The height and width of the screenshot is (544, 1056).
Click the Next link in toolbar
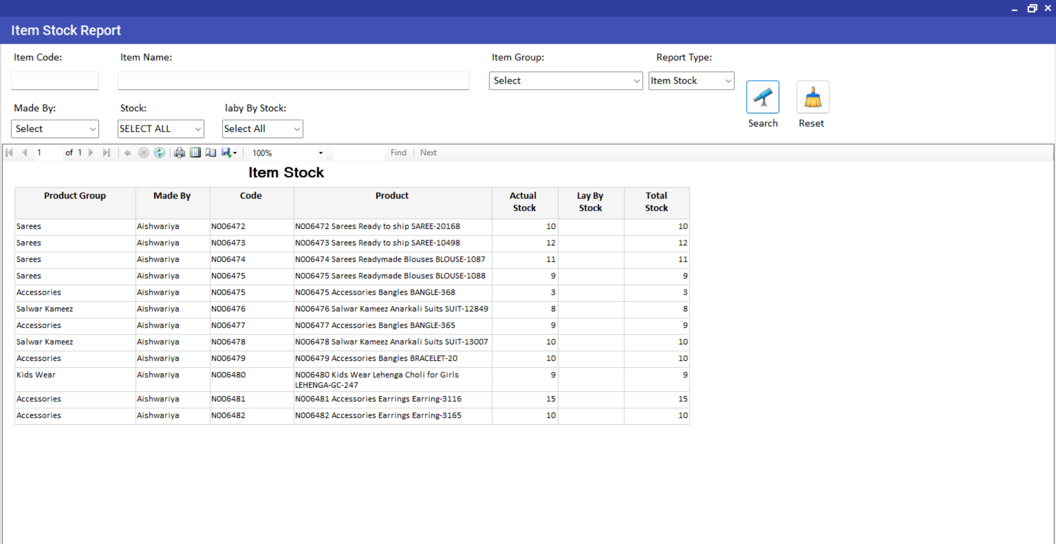(428, 153)
